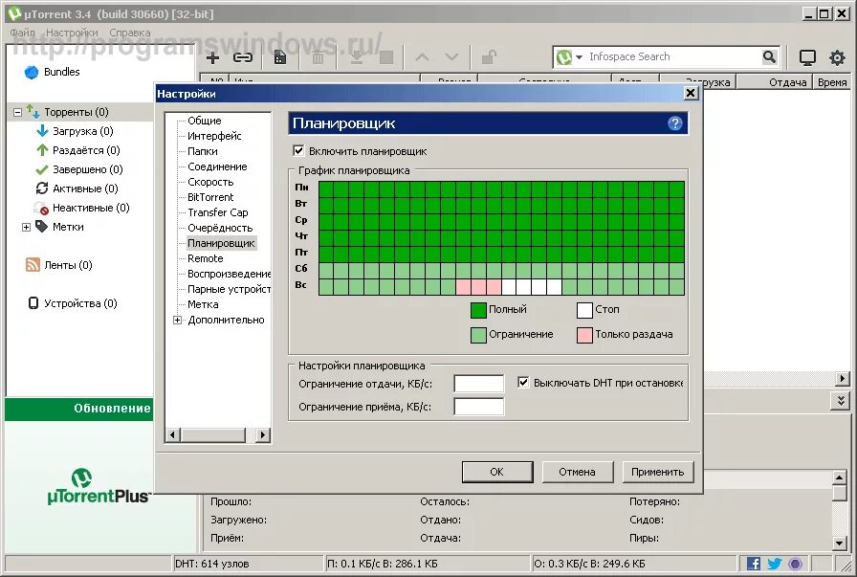
Task: Click Ограничение отдачи input field
Action: click(x=479, y=384)
